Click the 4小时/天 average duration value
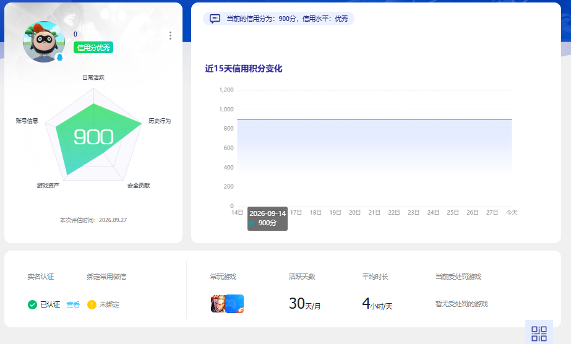The height and width of the screenshot is (344, 571). 377,304
